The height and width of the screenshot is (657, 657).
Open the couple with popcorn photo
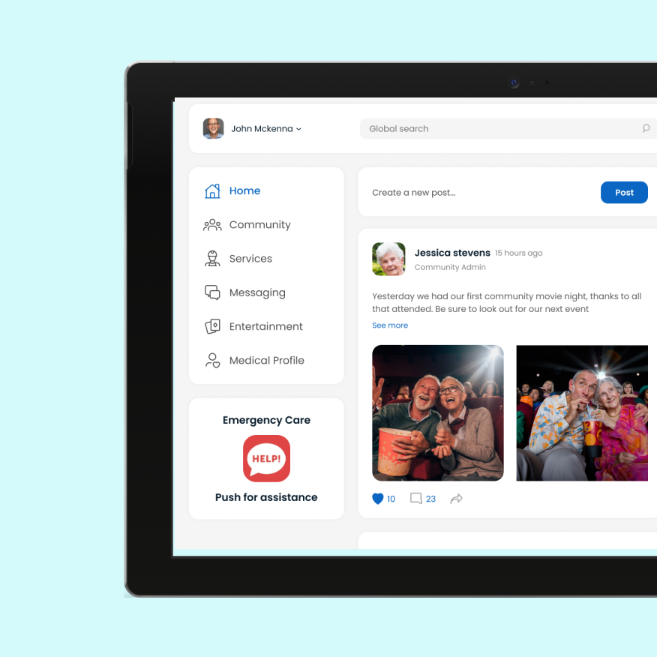coord(438,413)
